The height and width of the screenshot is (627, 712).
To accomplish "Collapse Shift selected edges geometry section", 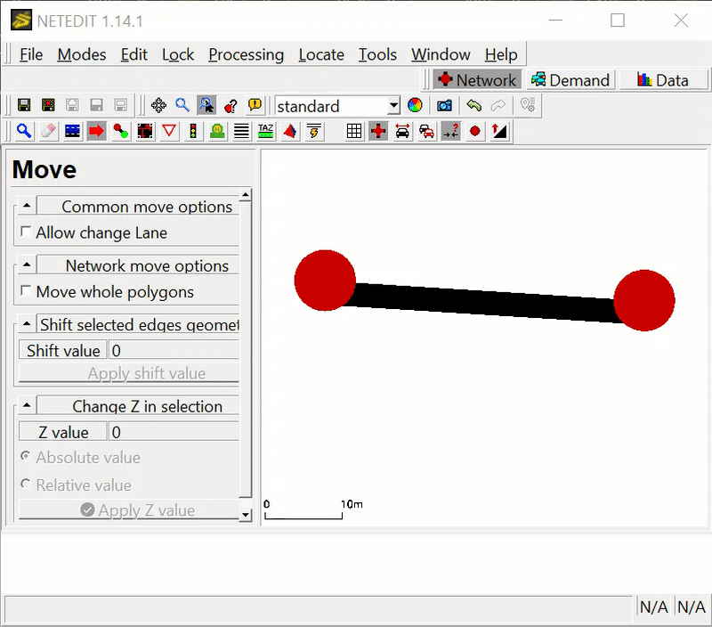I will pos(27,324).
